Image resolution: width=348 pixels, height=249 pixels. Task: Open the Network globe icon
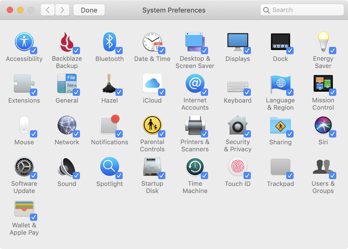tap(67, 125)
